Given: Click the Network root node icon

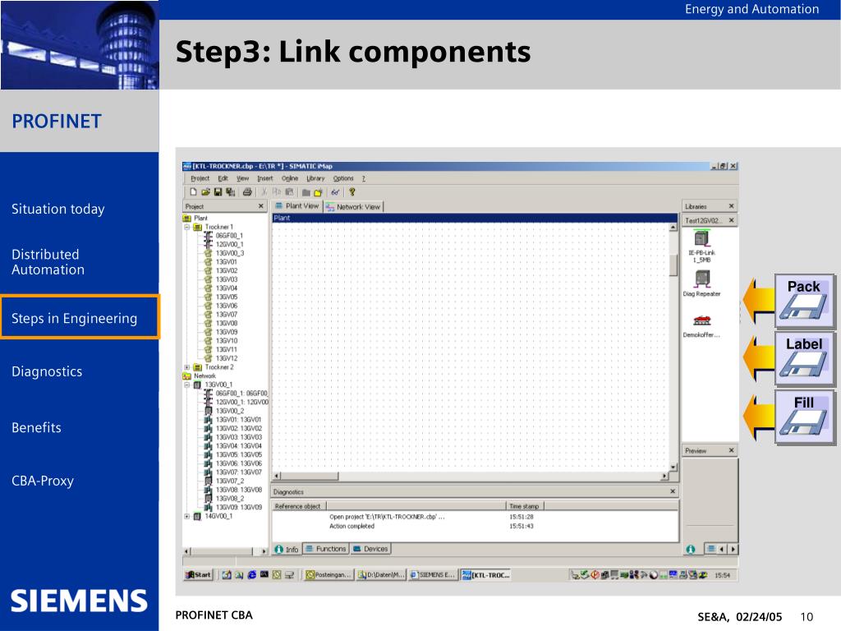Looking at the screenshot, I should click(x=187, y=375).
